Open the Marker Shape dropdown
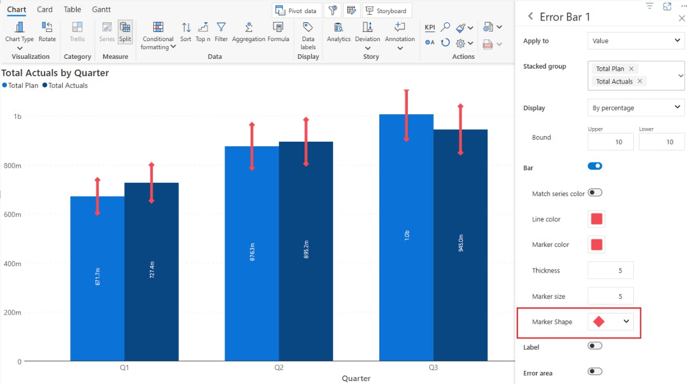Image resolution: width=687 pixels, height=384 pixels. coord(610,322)
